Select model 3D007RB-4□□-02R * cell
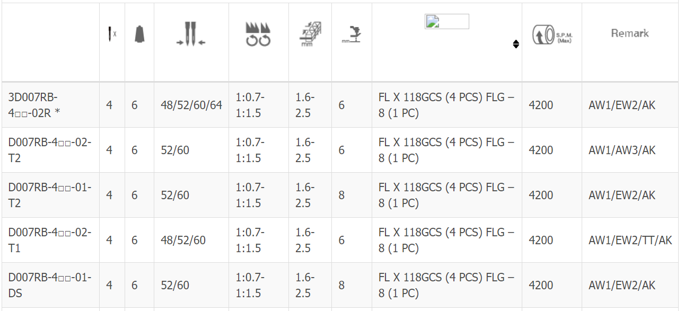The height and width of the screenshot is (311, 684). (50, 105)
